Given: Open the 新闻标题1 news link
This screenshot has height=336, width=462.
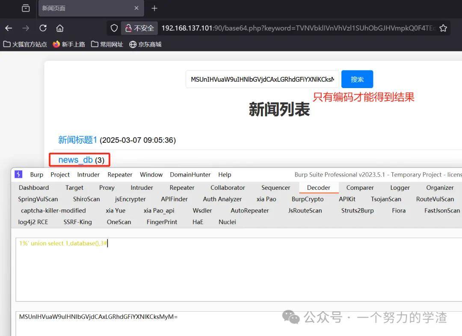Looking at the screenshot, I should tap(77, 140).
